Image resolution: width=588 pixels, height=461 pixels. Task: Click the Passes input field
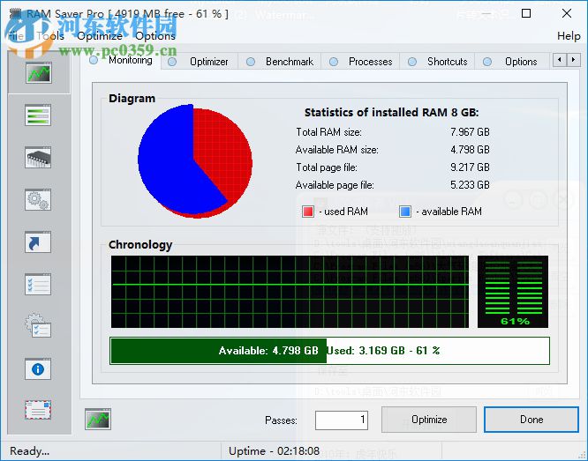tap(342, 420)
